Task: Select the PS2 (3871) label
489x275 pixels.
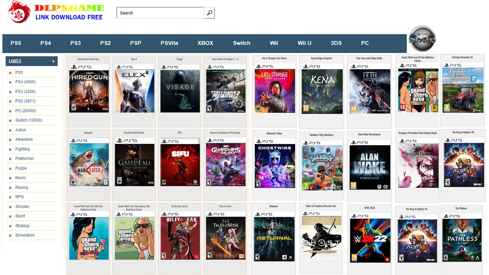Action: 25,101
